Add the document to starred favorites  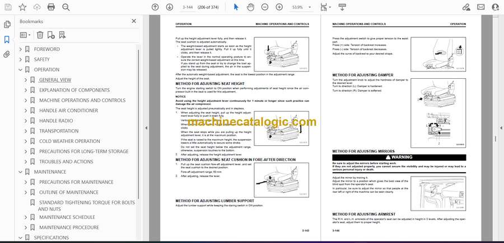[22, 7]
